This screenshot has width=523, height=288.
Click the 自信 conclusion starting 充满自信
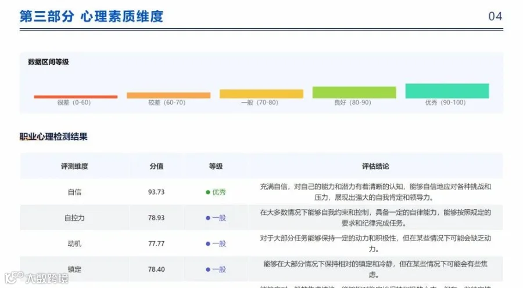(375, 192)
